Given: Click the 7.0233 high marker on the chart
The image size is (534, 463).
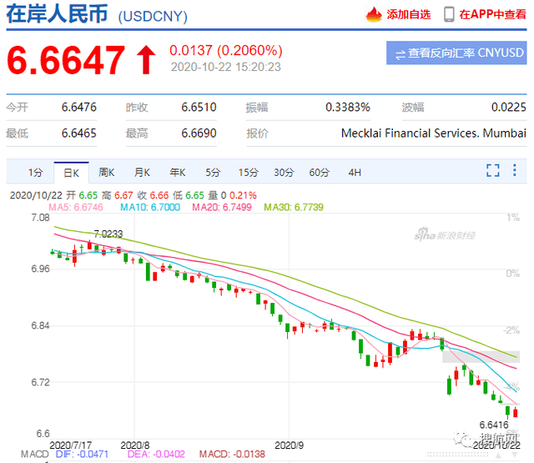Looking at the screenshot, I should click(x=108, y=234).
